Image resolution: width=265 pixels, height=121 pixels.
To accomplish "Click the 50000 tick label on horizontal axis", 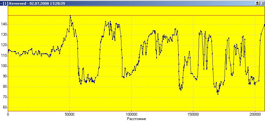I will [70, 114].
